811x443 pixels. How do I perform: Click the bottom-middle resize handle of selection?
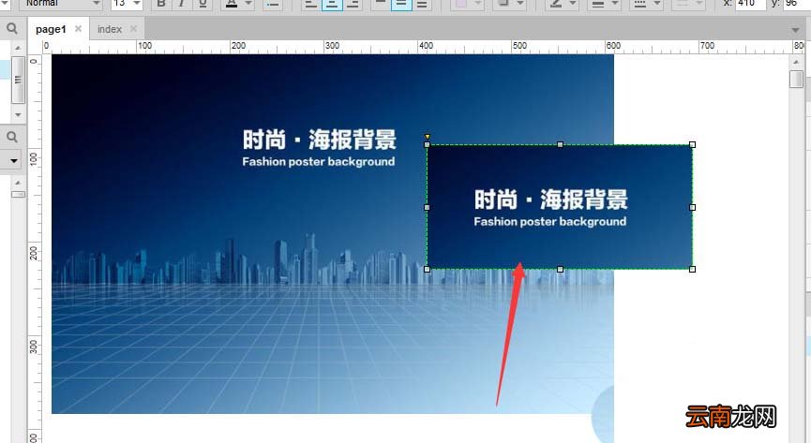(560, 270)
